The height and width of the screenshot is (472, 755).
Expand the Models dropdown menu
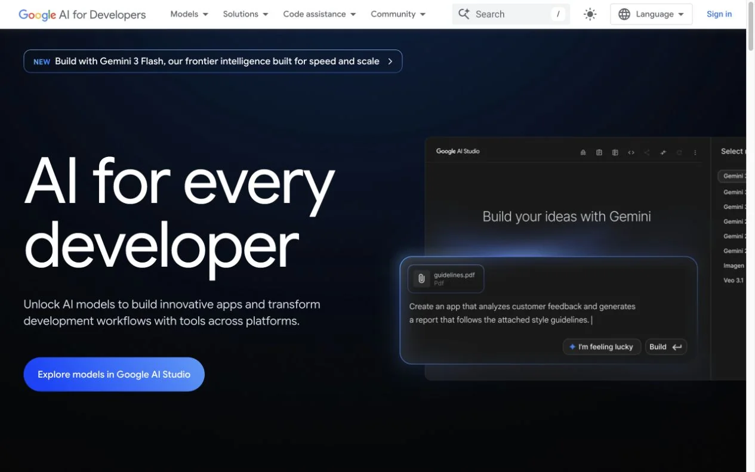pyautogui.click(x=189, y=14)
